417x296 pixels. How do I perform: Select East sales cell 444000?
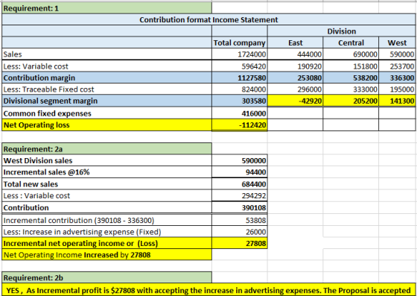click(x=295, y=54)
